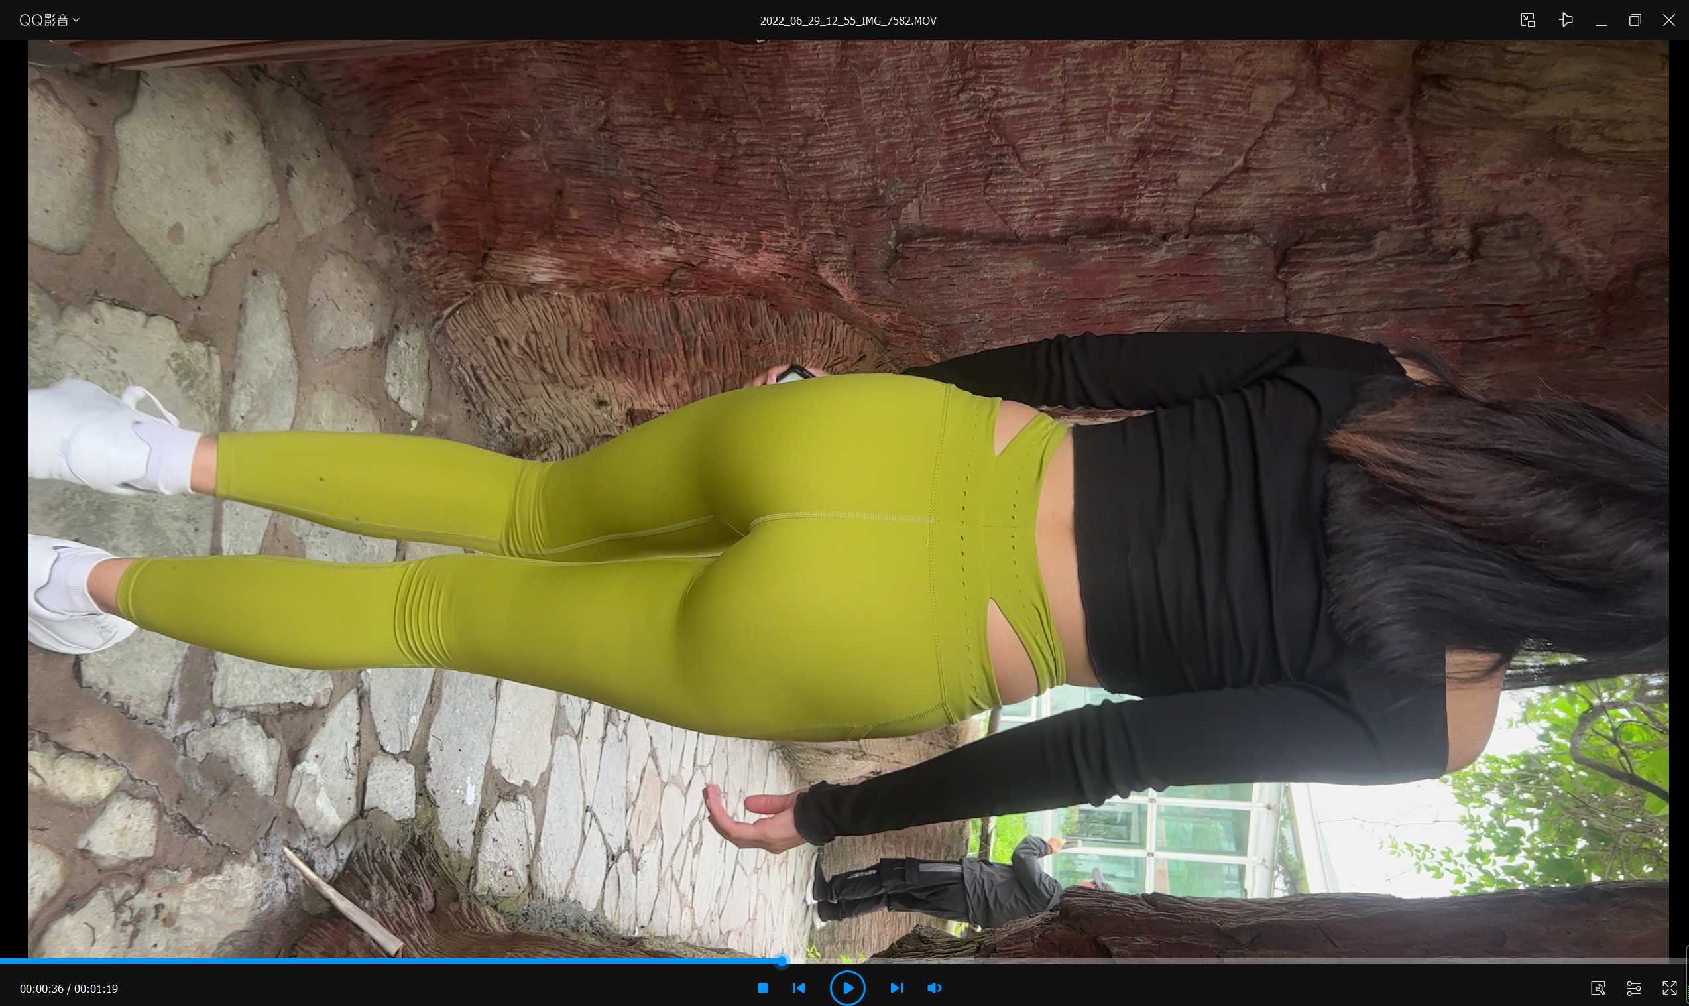Toggle pin window on top
This screenshot has width=1689, height=1006.
(1566, 20)
